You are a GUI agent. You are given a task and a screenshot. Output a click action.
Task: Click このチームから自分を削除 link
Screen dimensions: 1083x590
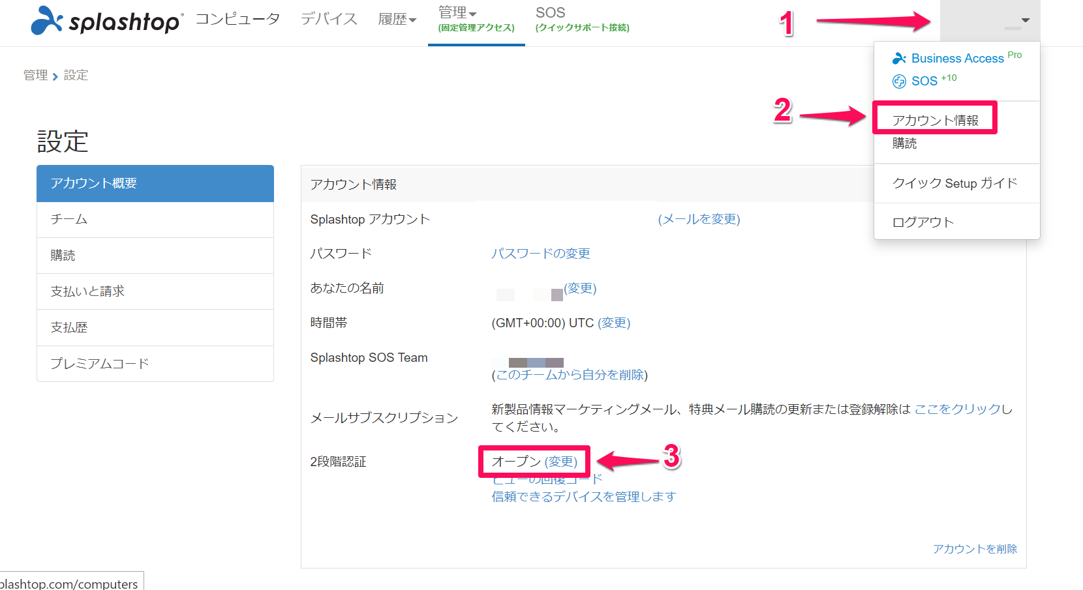570,375
